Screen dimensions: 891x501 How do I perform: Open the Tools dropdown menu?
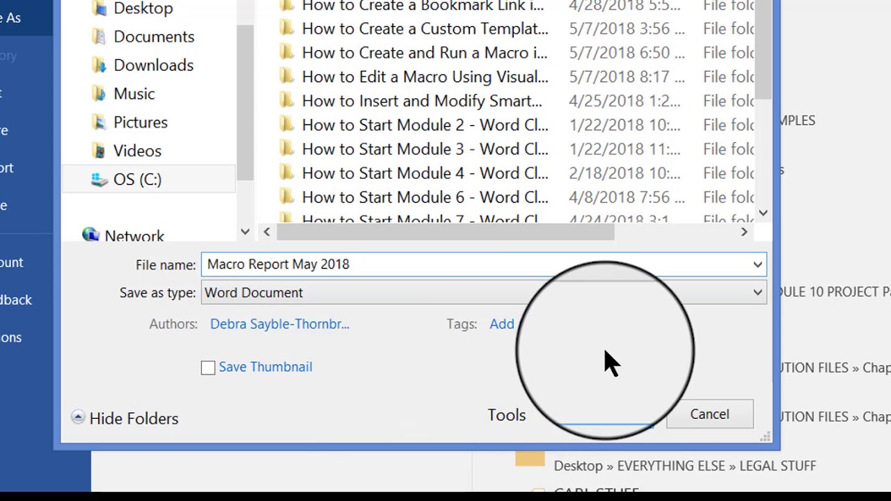click(x=507, y=415)
